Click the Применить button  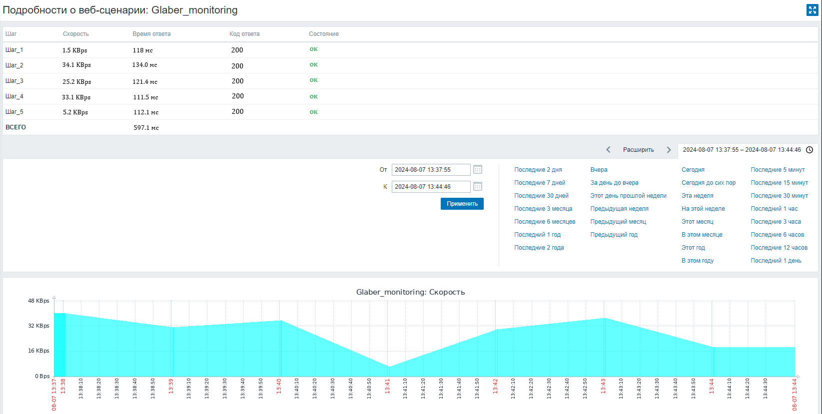tap(462, 204)
